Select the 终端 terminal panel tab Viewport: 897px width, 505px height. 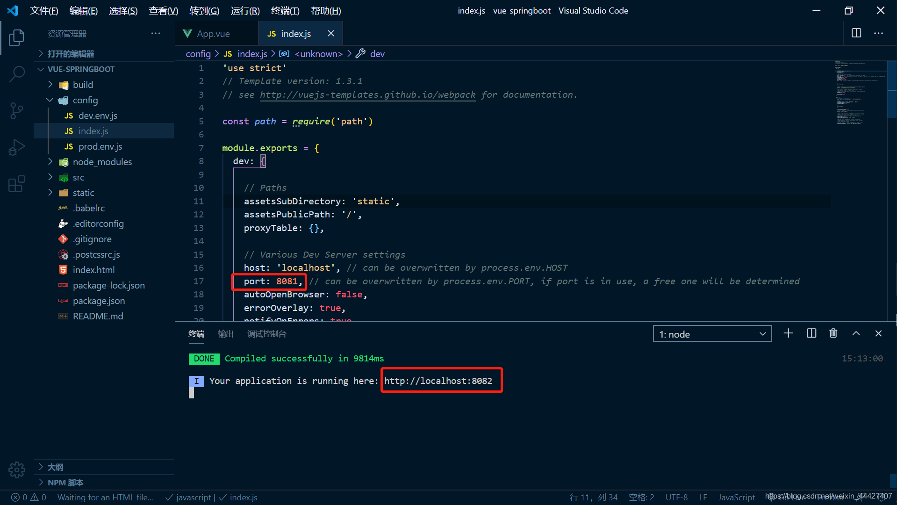point(196,334)
